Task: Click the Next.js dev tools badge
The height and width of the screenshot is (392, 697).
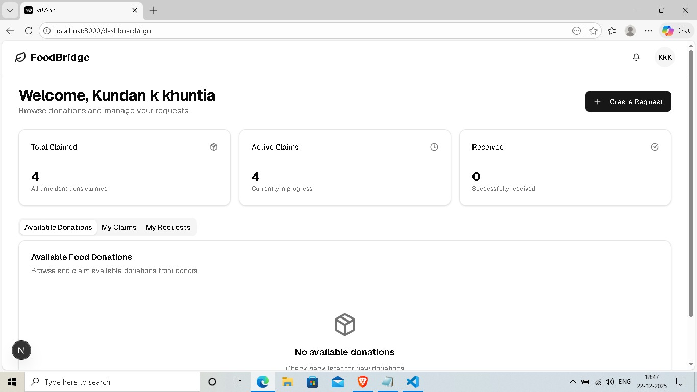Action: [21, 350]
